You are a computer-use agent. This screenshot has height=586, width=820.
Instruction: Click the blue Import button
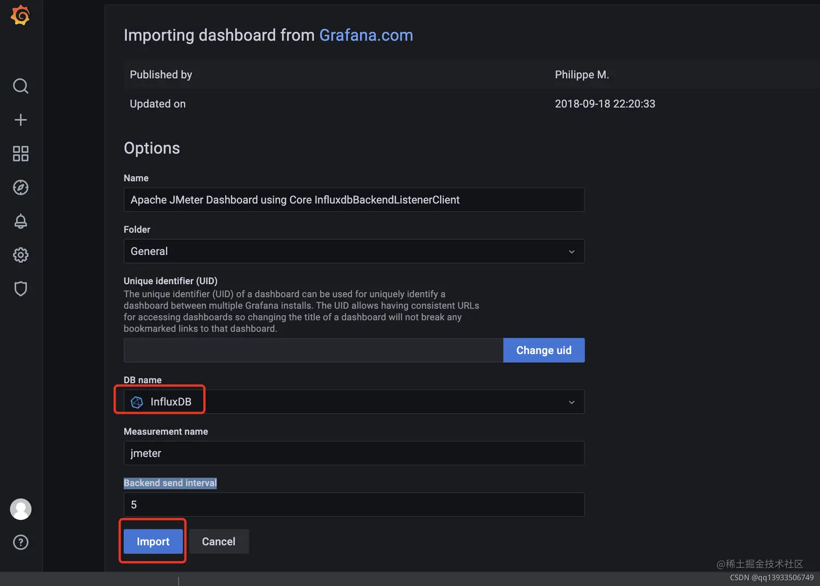[153, 542]
